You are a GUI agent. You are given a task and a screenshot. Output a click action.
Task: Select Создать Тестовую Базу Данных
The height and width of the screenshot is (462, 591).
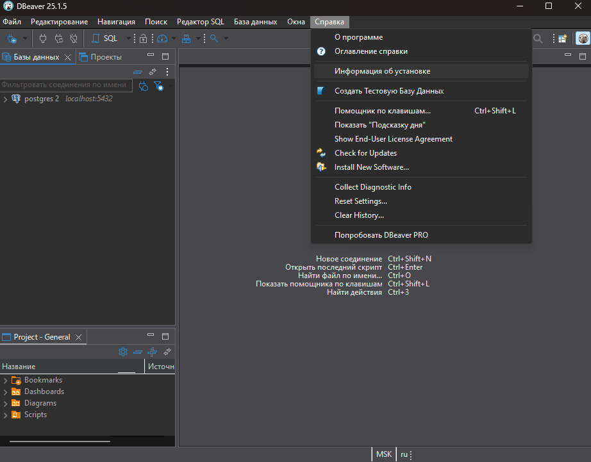[421, 91]
